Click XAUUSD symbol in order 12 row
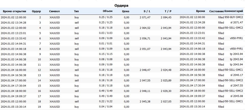Image resolution: width=245 pixels, height=110 pixels. (55, 70)
